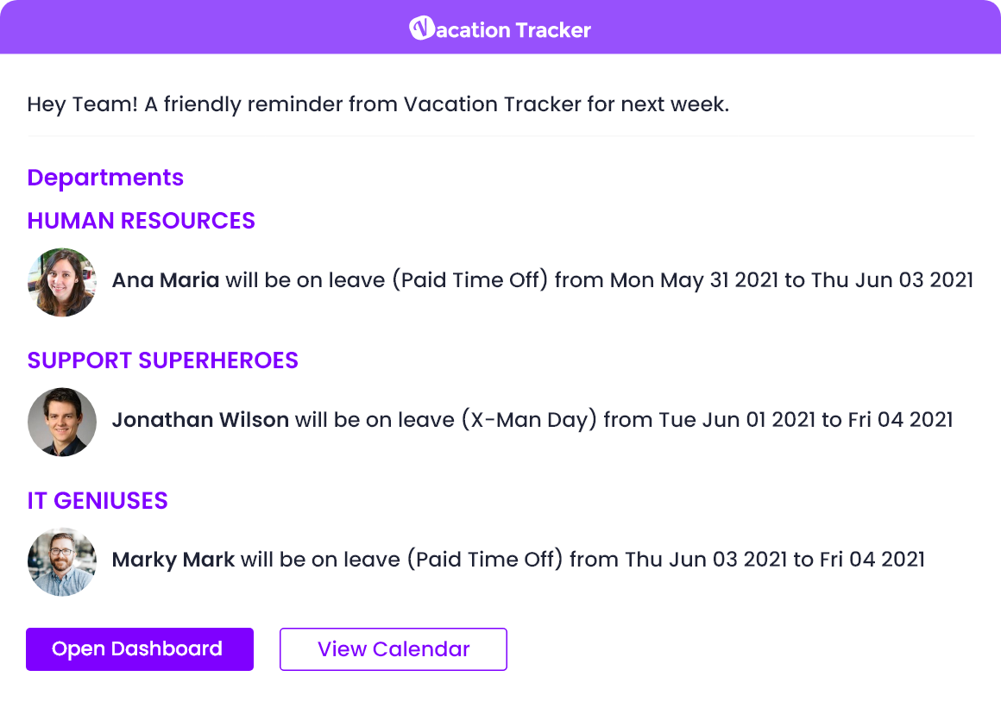
Task: Click the Thu Jun 03 2021 to Fri 04 2021 dates
Action: 775,560
